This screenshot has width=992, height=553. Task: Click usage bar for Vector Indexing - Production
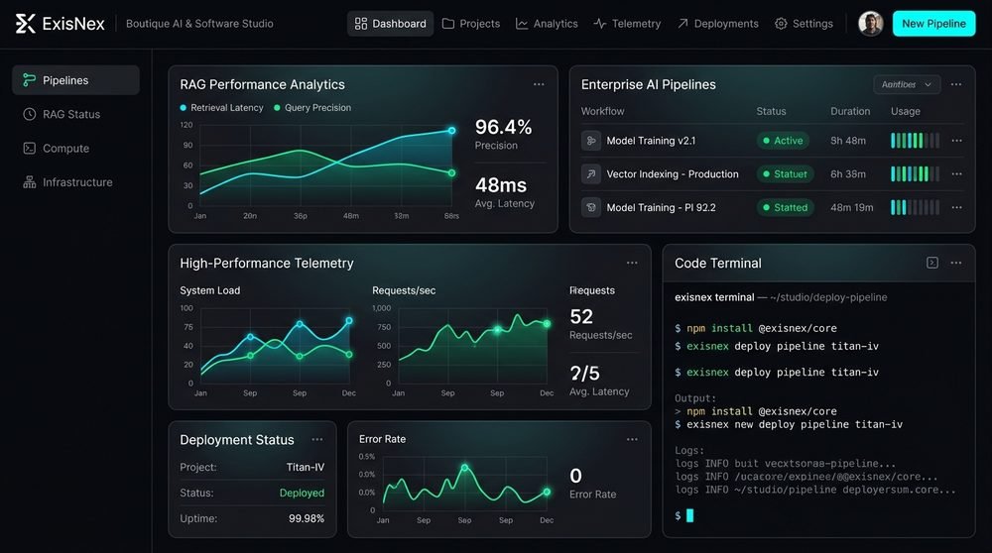(915, 173)
